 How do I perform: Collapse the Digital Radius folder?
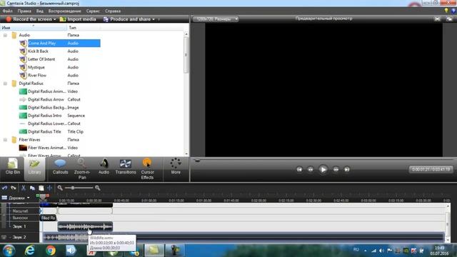5,84
